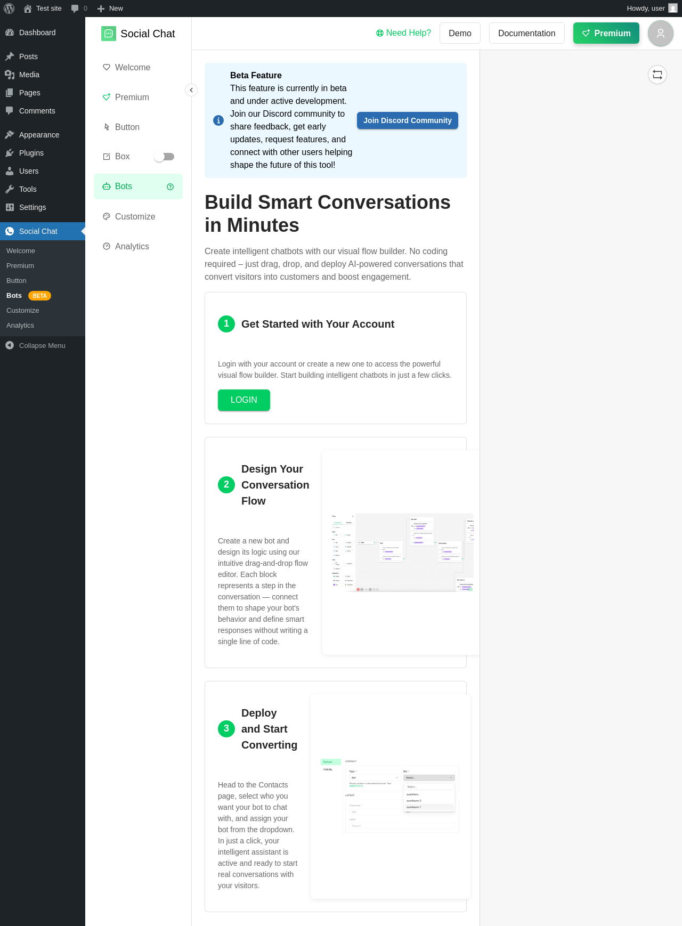Open the Need Help link
682x926 pixels.
point(403,33)
